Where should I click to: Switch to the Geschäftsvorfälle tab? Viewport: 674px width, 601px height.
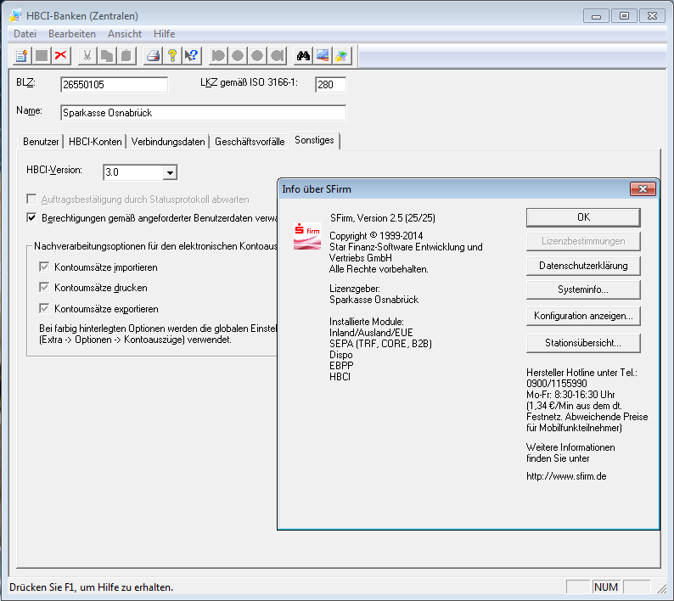point(250,142)
